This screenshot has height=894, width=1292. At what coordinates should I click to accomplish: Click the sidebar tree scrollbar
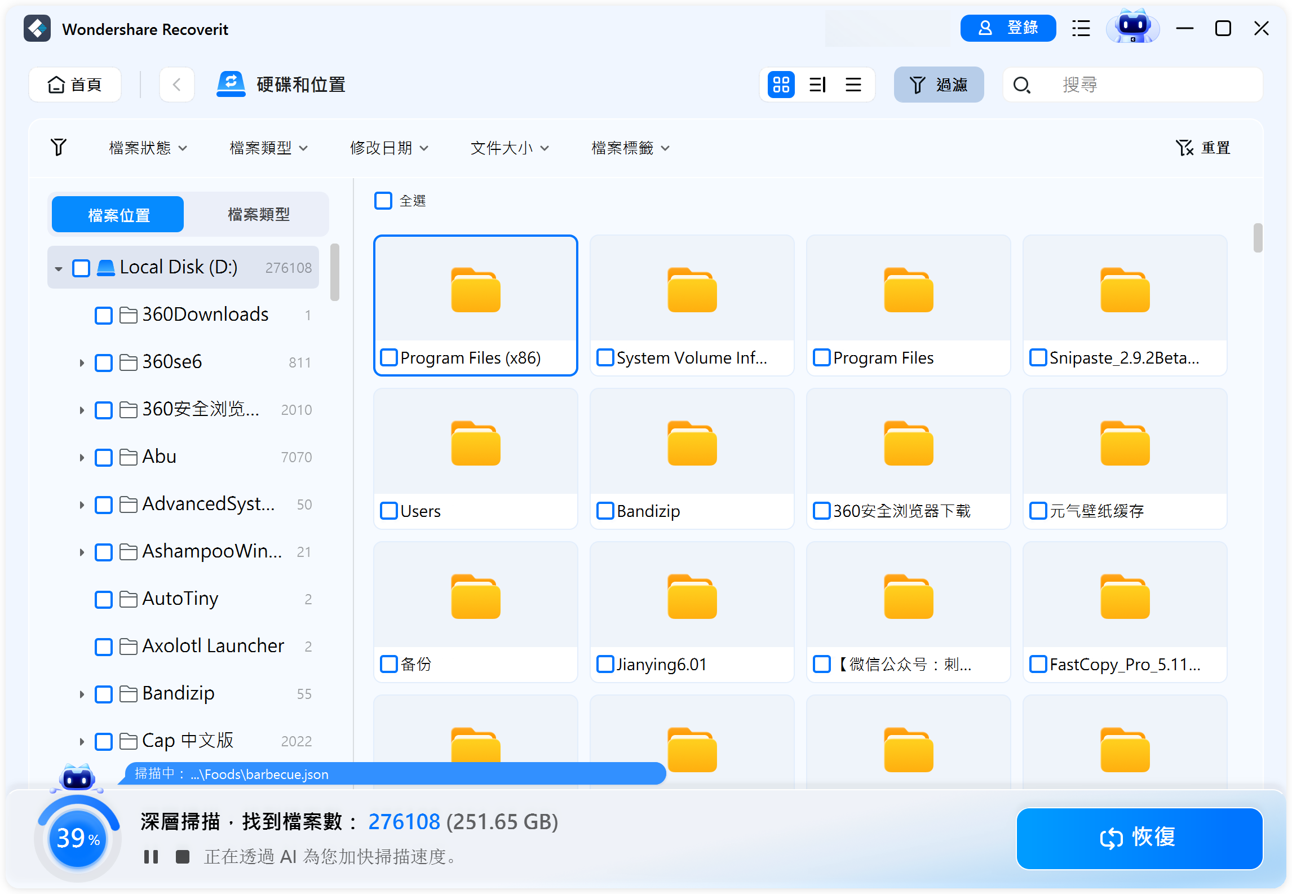point(335,272)
